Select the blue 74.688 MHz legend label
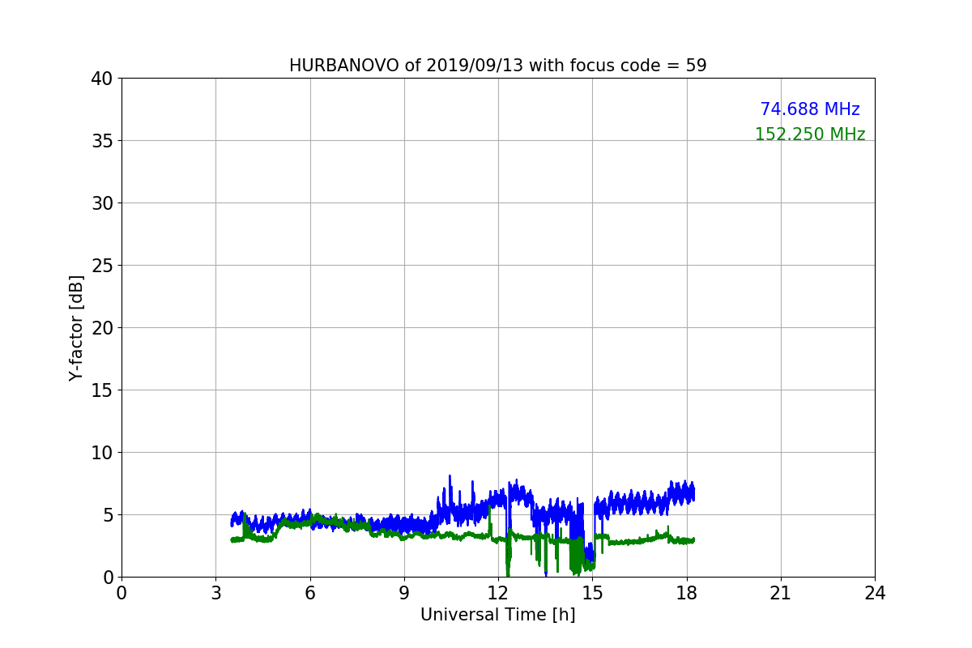Screen dimensions: 972x648 pyautogui.click(x=810, y=109)
